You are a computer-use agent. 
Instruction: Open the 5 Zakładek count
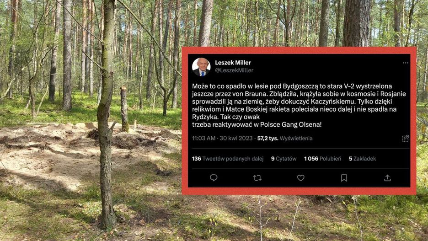point(362,159)
